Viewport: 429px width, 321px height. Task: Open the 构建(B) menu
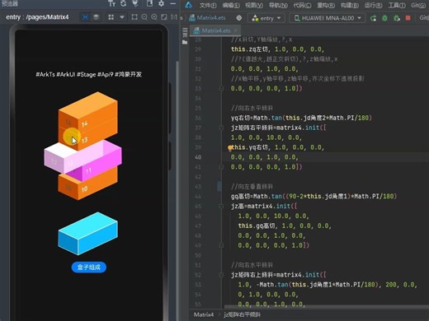350,5
